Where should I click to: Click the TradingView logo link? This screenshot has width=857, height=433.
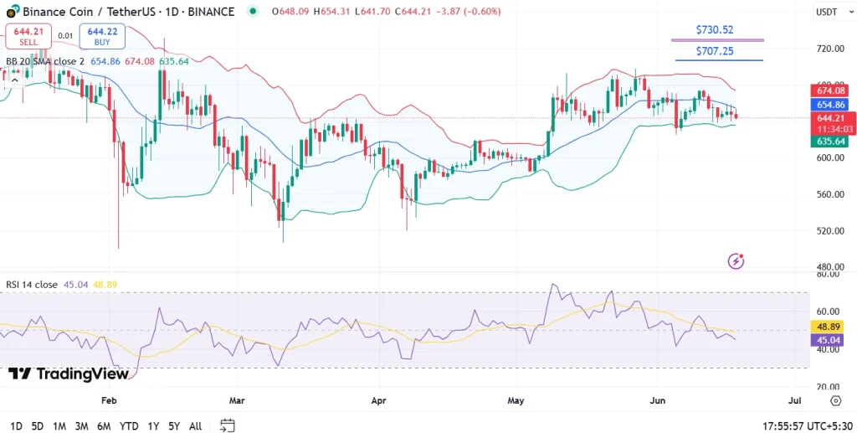69,374
